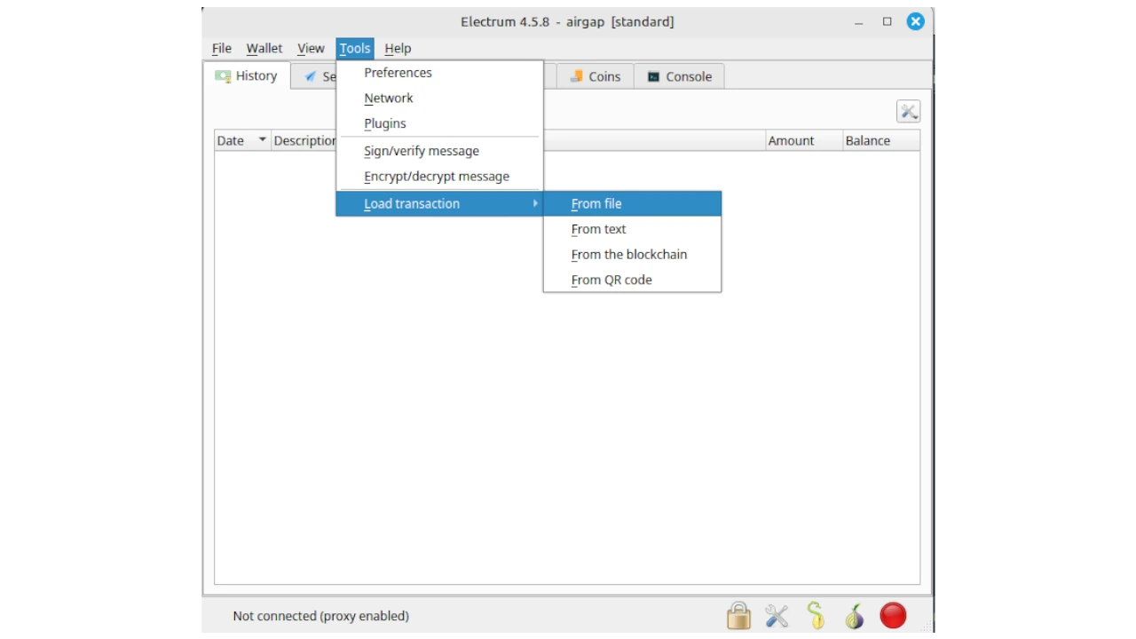Viewport: 1136px width, 639px height.
Task: Open Preferences from Tools menu
Action: pos(398,73)
